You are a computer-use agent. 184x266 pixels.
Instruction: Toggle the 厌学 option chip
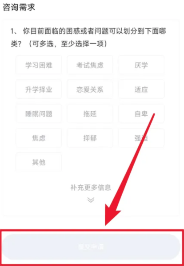tap(141, 65)
